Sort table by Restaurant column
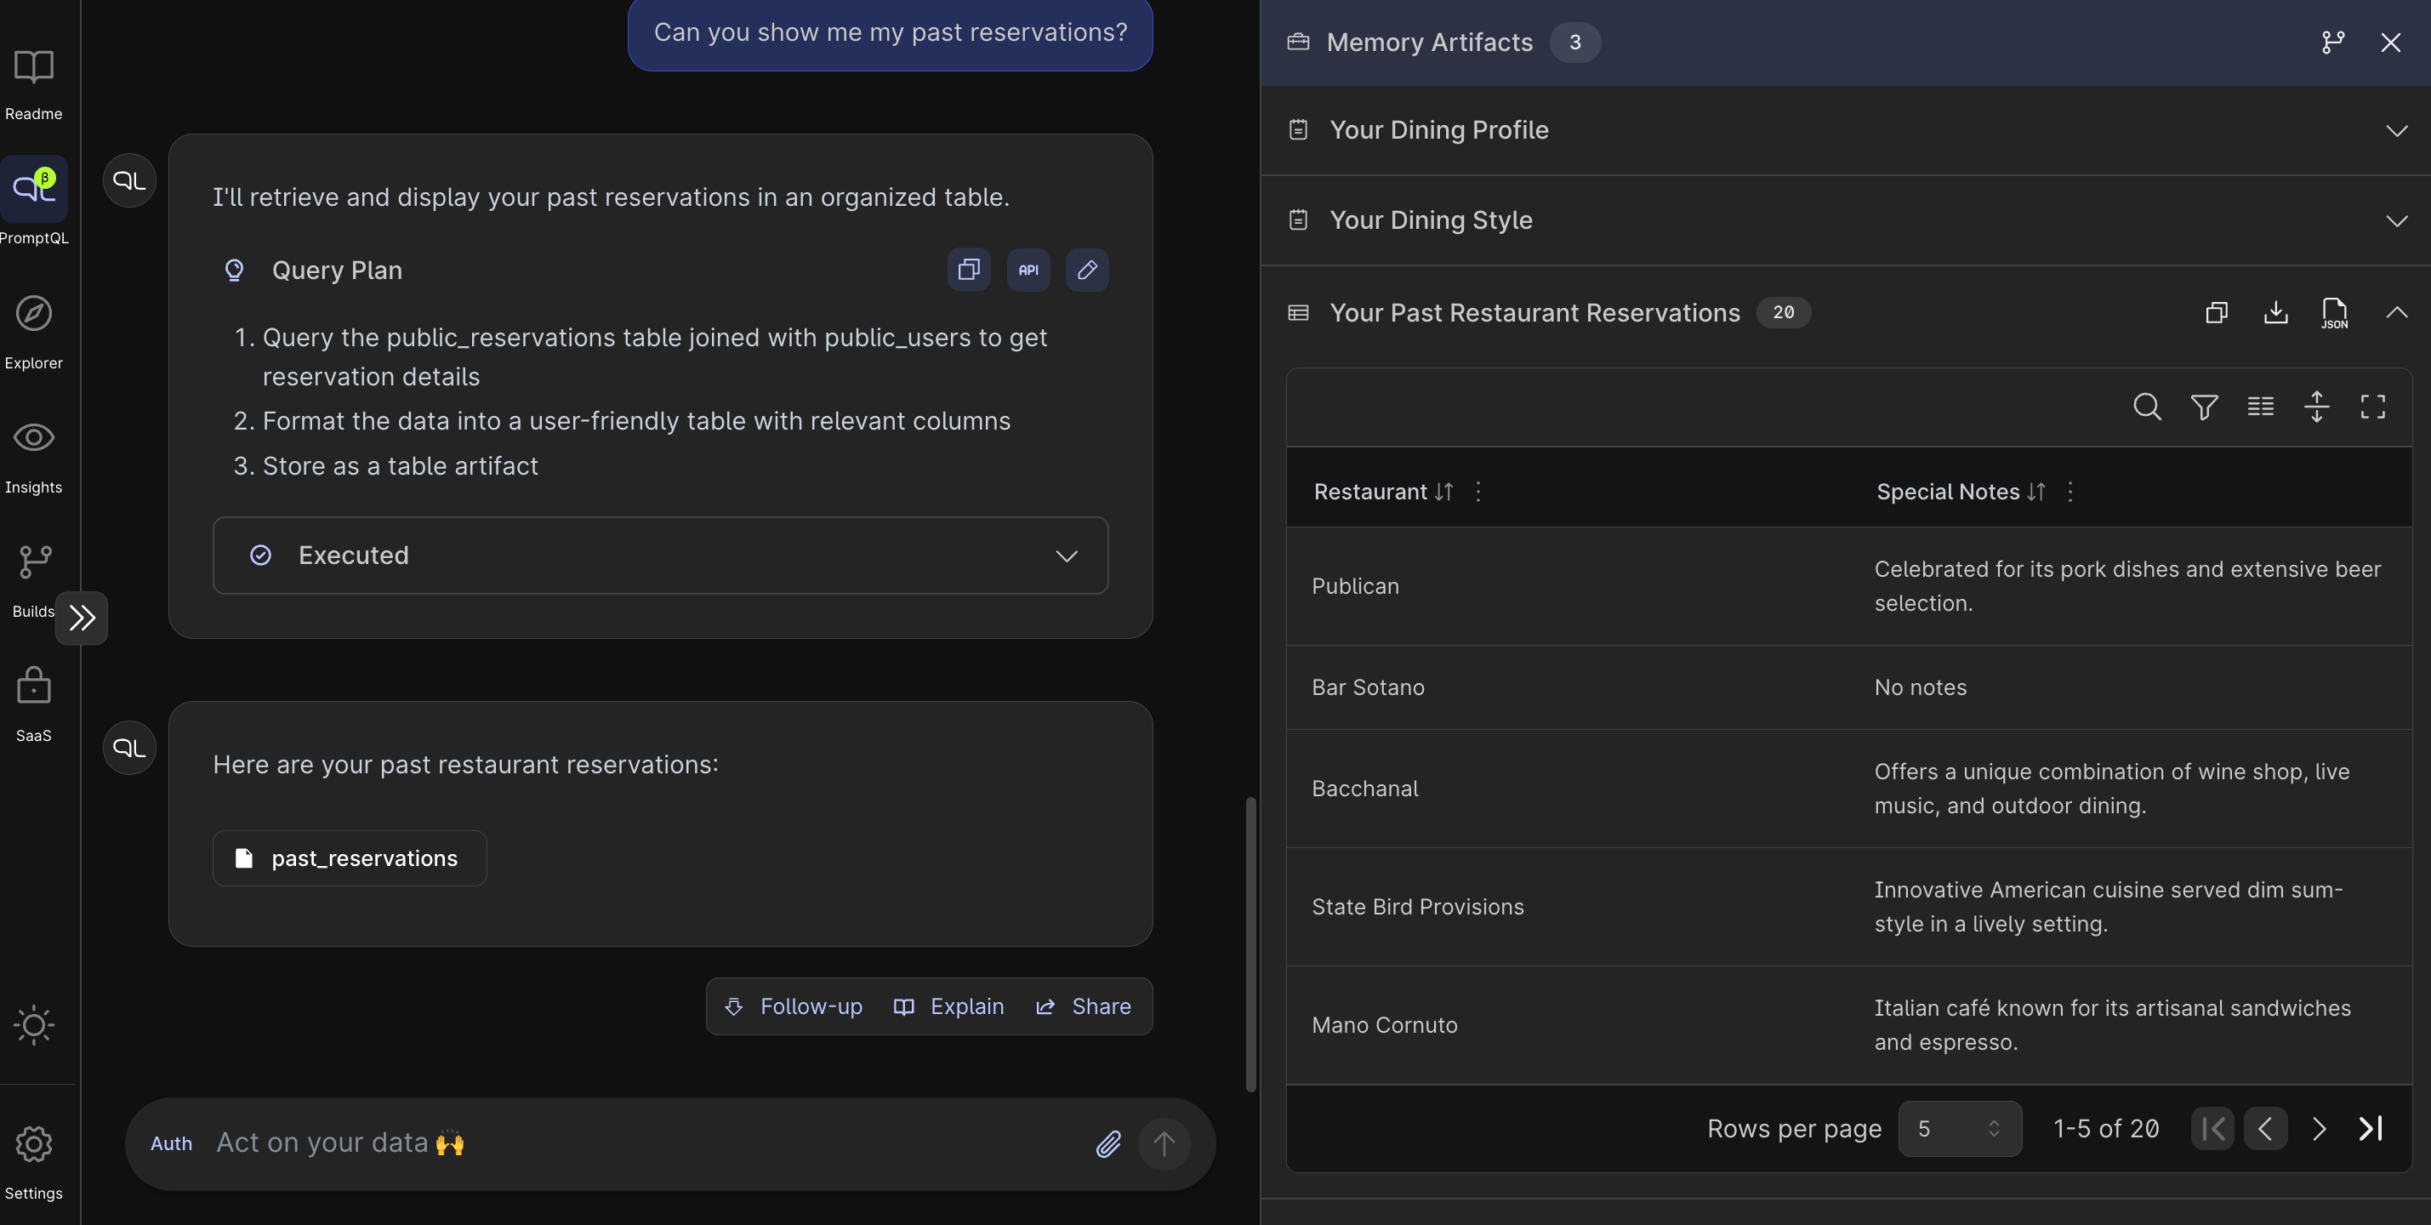The width and height of the screenshot is (2431, 1225). 1443,492
